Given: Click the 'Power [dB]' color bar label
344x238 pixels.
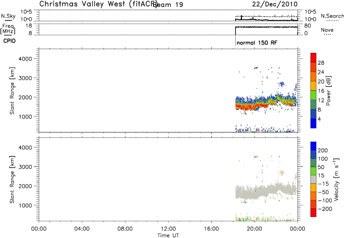Looking at the screenshot, I should coord(328,91).
